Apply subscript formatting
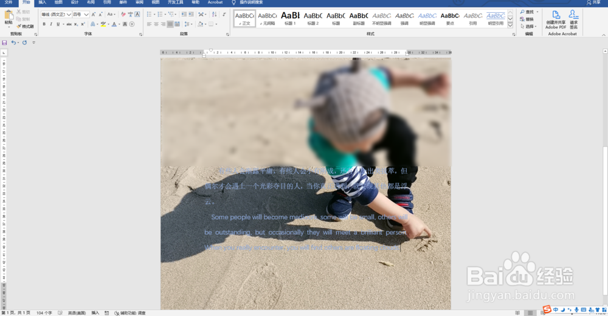Viewport: 608px width, 316px height. tap(76, 24)
